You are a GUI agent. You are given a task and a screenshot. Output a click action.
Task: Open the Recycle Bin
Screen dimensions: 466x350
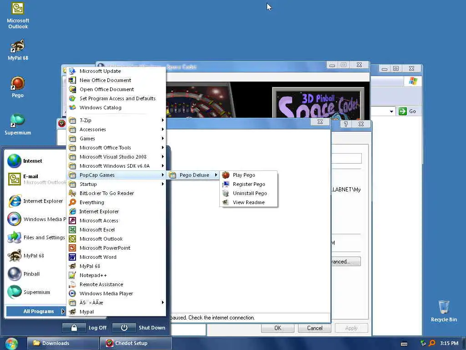click(444, 311)
